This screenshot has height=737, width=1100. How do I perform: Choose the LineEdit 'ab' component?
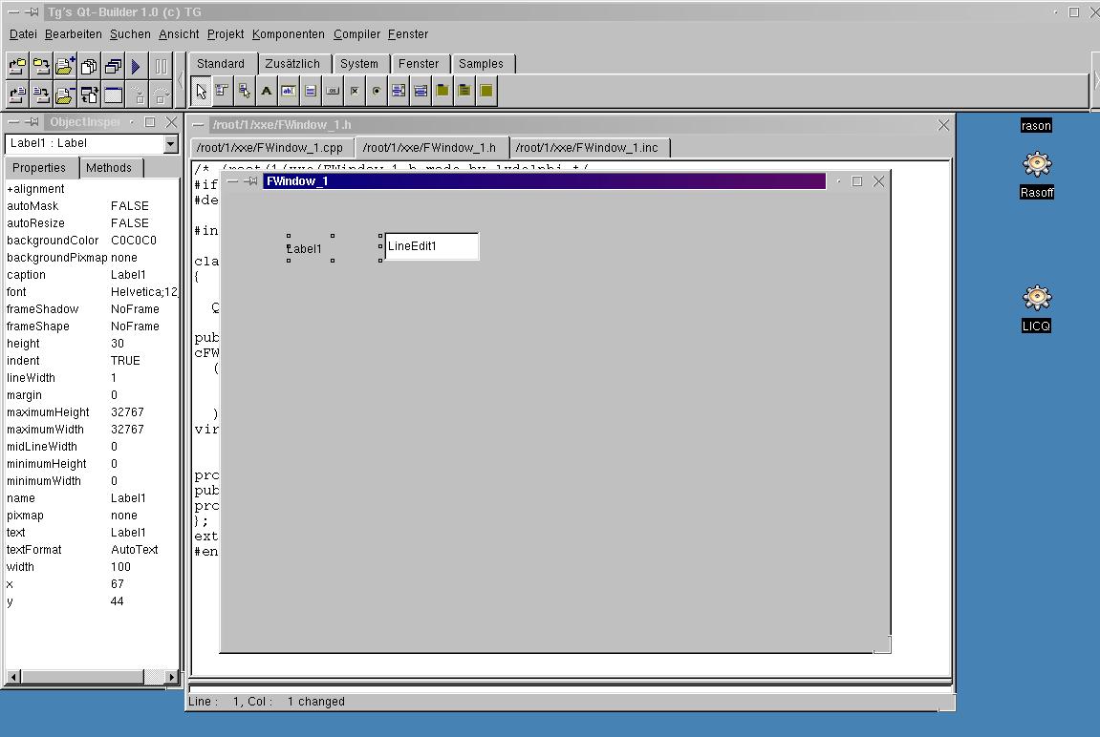click(x=288, y=92)
